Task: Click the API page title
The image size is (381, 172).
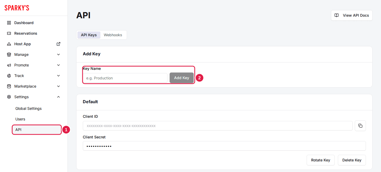Action: click(x=83, y=15)
